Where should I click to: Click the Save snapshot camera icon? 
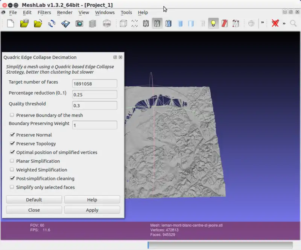click(x=79, y=24)
